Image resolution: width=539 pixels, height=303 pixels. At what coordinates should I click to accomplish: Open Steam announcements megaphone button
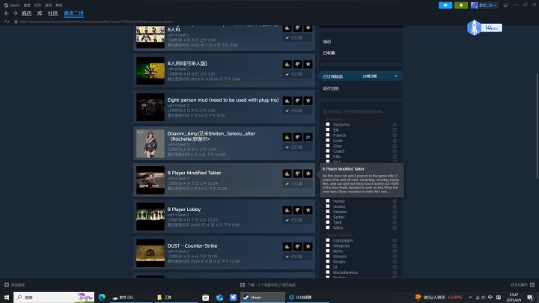(445, 5)
